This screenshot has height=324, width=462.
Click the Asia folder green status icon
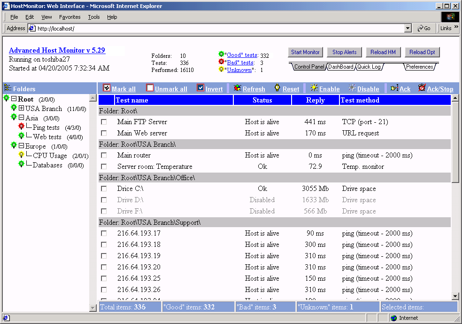(x=14, y=117)
